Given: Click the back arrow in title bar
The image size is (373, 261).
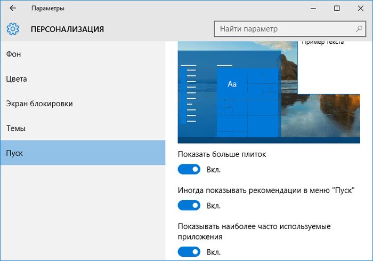Looking at the screenshot, I should tap(13, 9).
